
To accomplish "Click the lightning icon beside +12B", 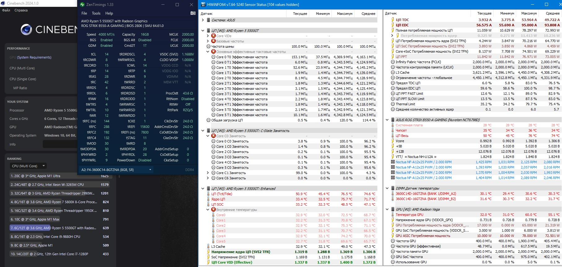I will 393,151.
